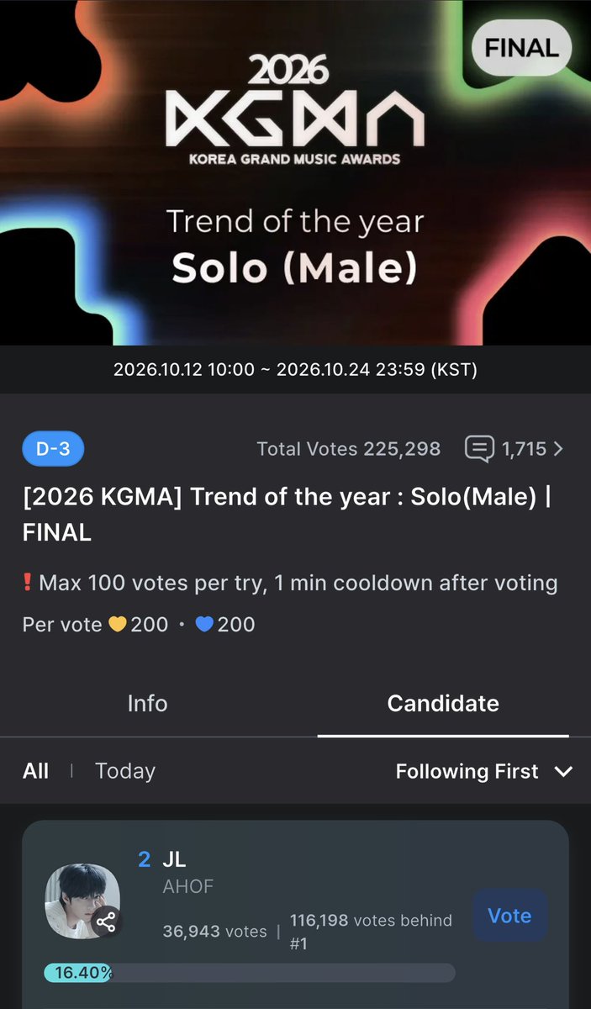Screen dimensions: 591x1009
Task: Expand sort options with the chevron arrow
Action: [563, 771]
